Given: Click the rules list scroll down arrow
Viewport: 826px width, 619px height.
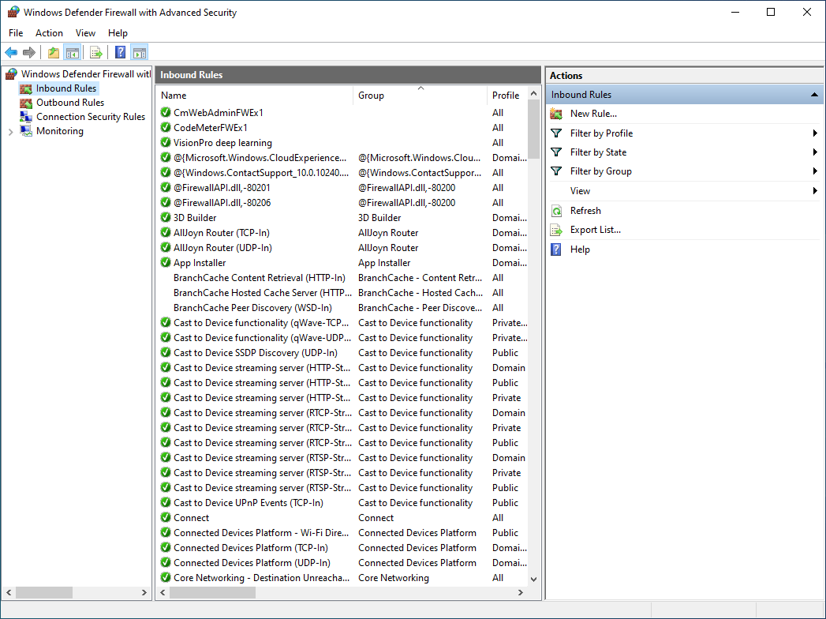Looking at the screenshot, I should coord(534,579).
